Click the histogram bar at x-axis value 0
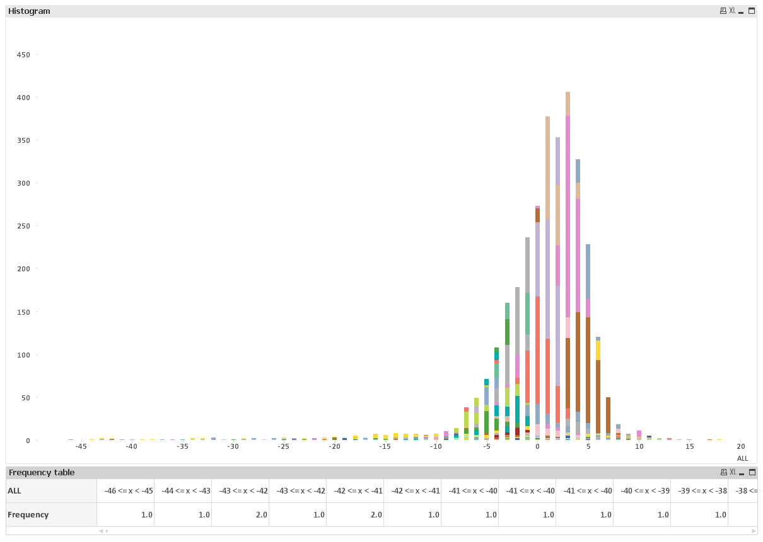The width and height of the screenshot is (763, 542). 537,323
